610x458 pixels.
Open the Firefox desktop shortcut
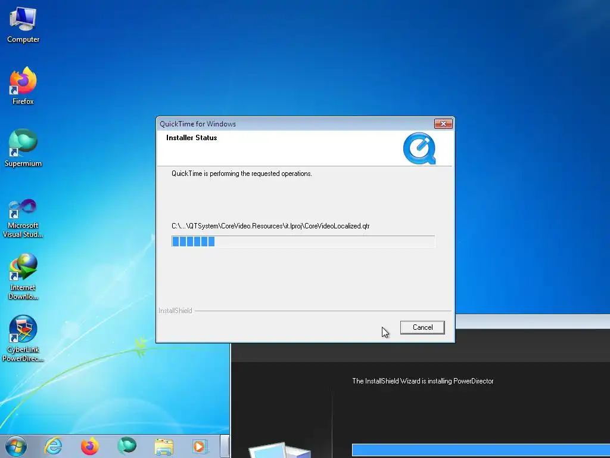tap(23, 86)
